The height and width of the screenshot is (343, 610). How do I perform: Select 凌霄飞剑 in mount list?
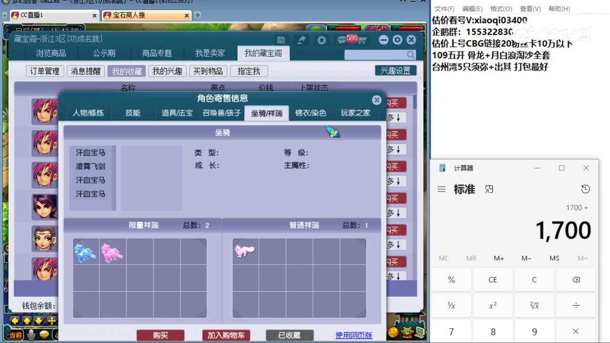[91, 166]
